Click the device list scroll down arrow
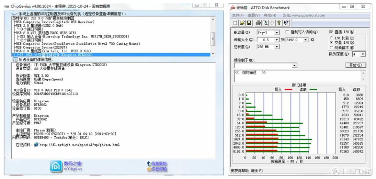Image resolution: width=376 pixels, height=179 pixels. [213, 54]
